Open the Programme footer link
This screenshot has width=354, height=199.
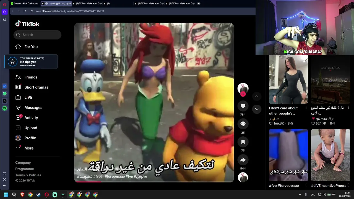25,169
